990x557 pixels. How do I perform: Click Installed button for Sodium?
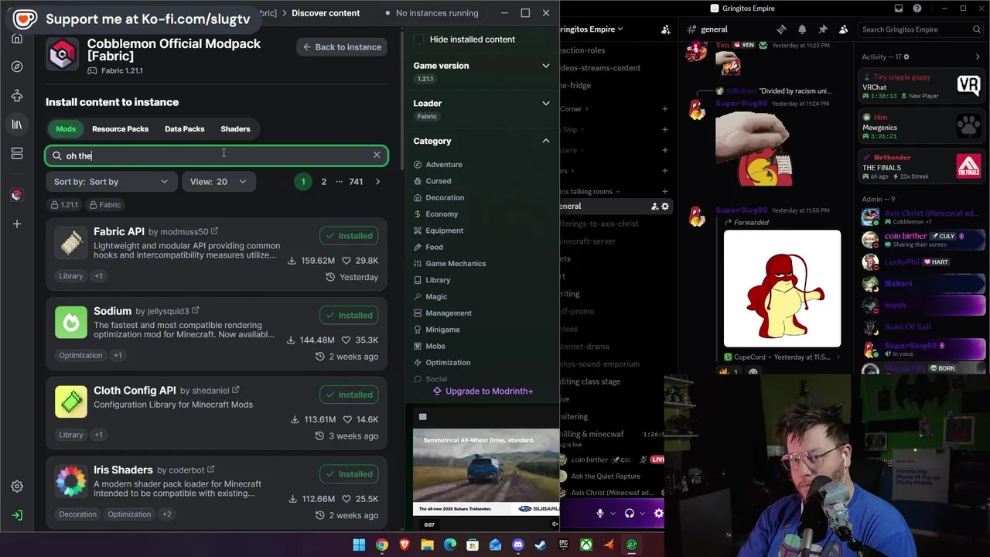click(350, 315)
